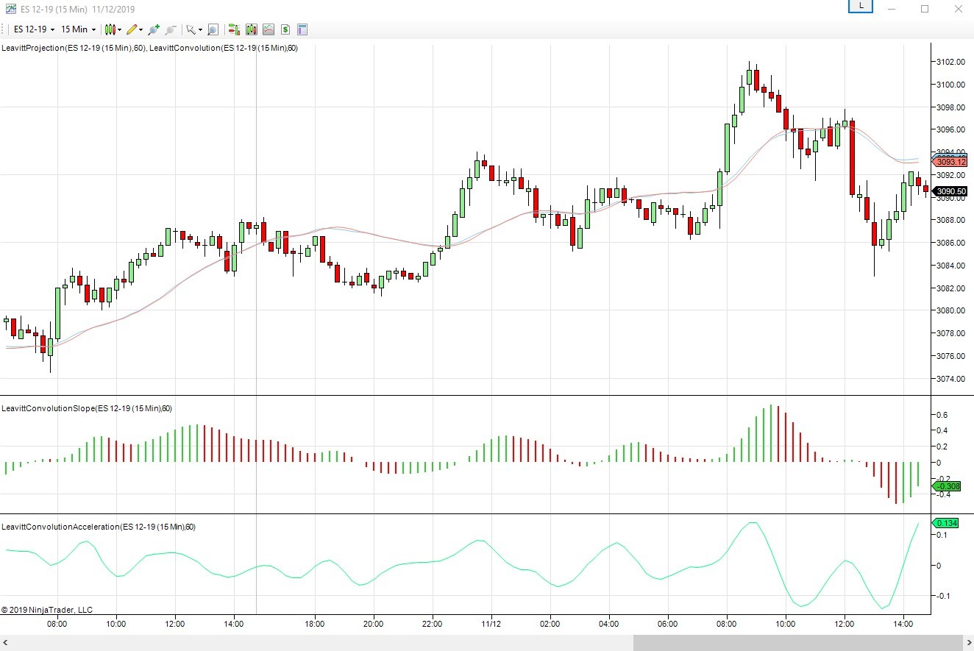
Task: Click the horizontal scrollbar thumb
Action: (797, 644)
